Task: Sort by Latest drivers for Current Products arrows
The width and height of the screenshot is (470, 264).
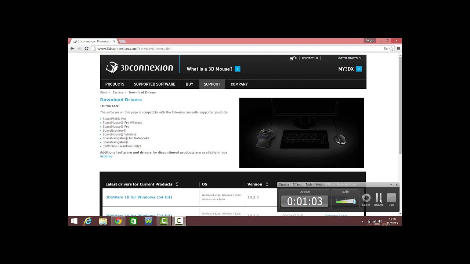Action: [177, 184]
